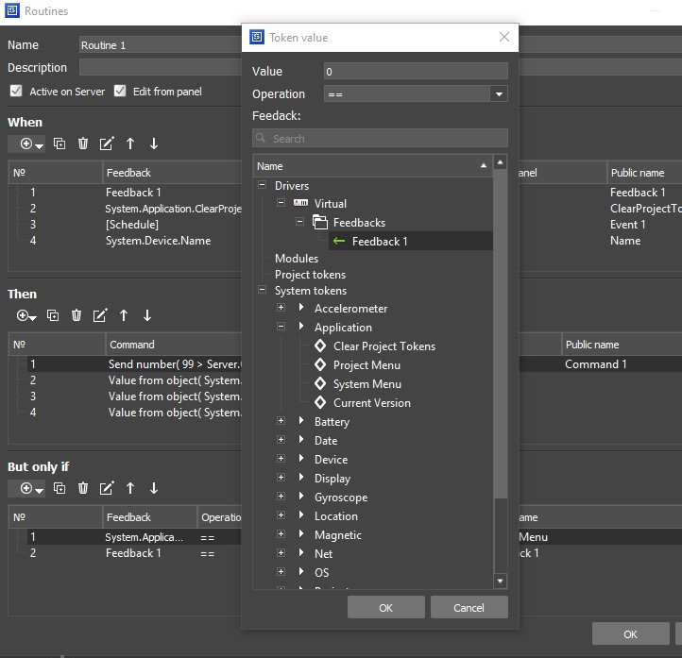Click OK in Token value dialog

[x=385, y=608]
